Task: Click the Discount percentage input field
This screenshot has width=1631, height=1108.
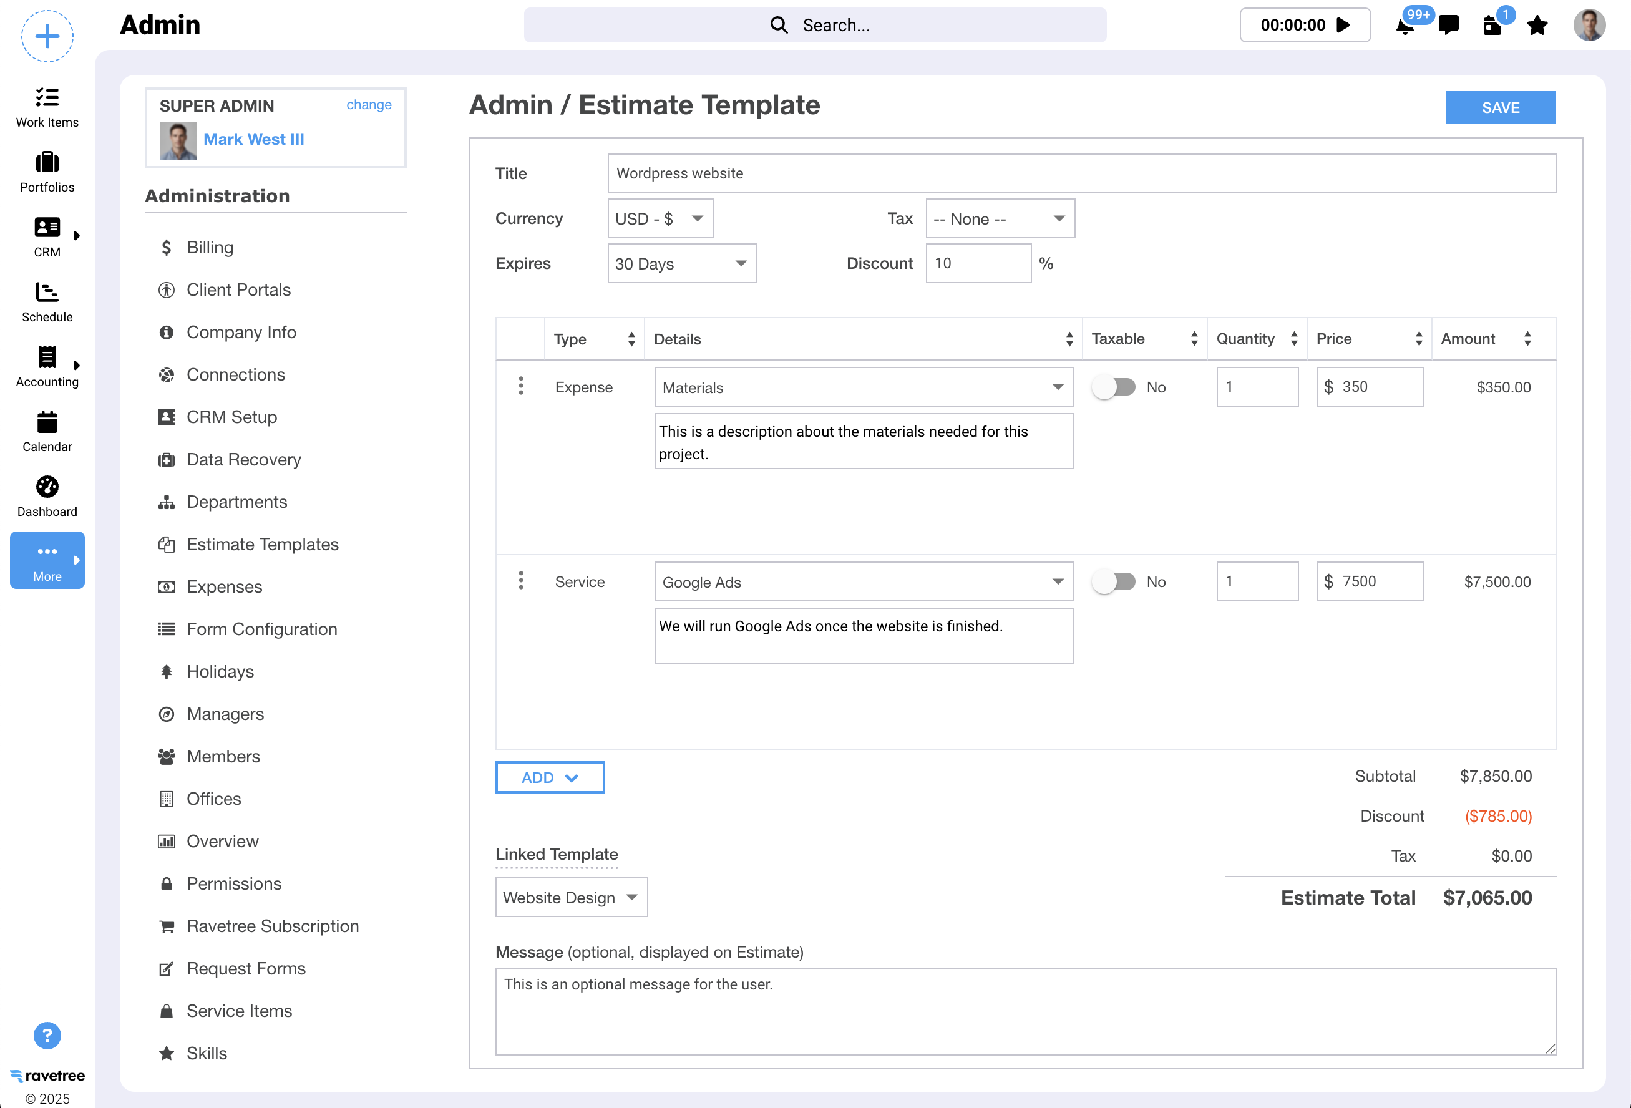Action: pyautogui.click(x=978, y=263)
